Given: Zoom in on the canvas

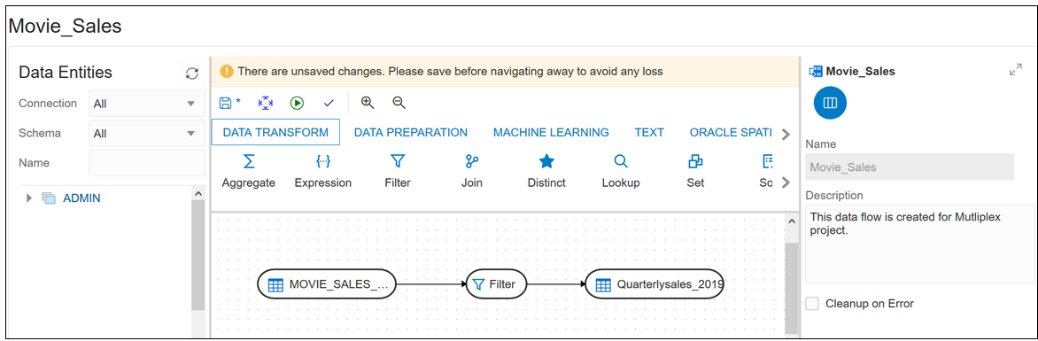Looking at the screenshot, I should (368, 103).
